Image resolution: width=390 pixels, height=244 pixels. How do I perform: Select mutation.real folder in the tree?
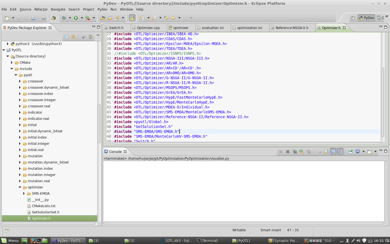(x=39, y=181)
